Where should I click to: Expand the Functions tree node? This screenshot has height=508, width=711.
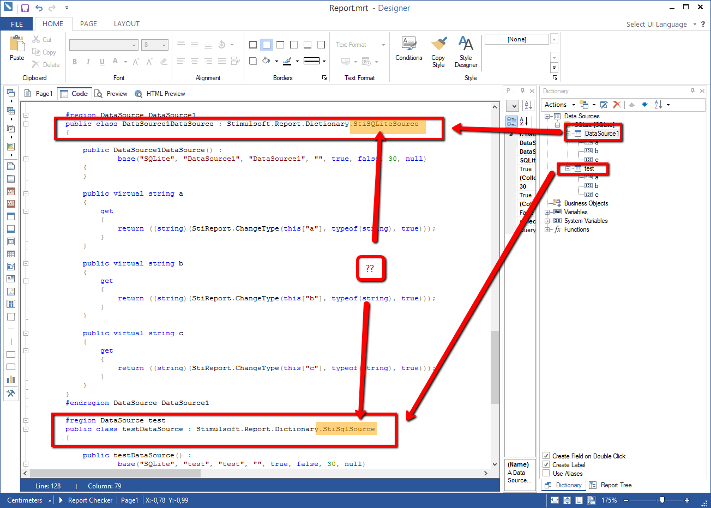pos(547,229)
